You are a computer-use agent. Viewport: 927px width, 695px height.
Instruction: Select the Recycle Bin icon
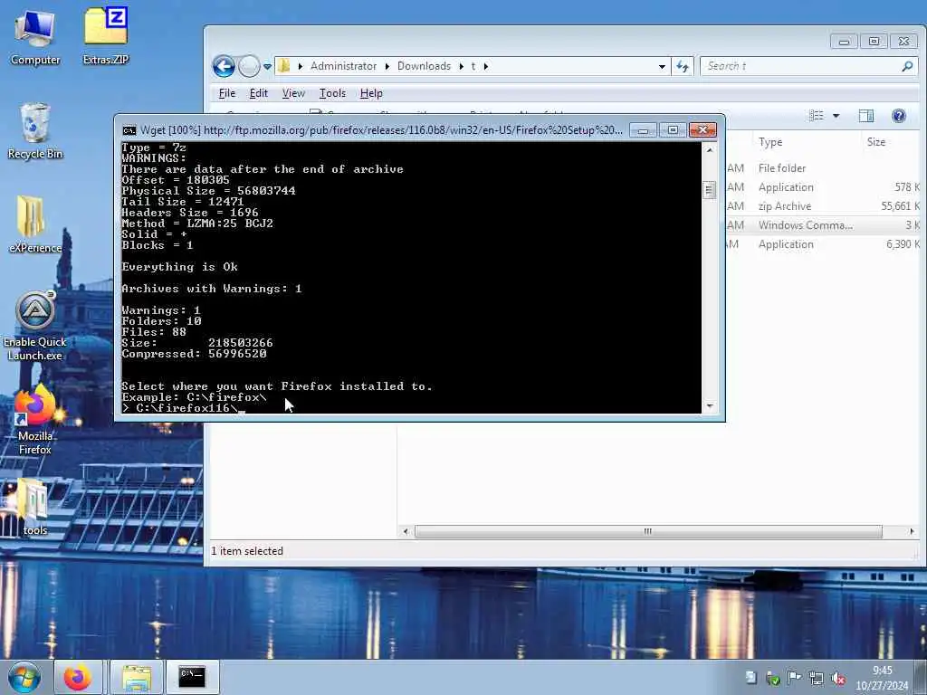tap(35, 131)
